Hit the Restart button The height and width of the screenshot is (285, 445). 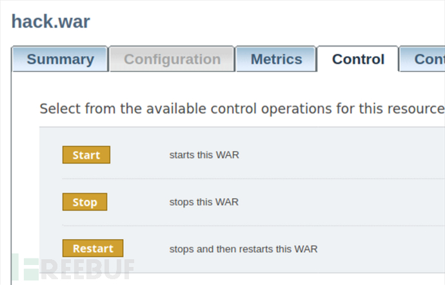pos(92,248)
